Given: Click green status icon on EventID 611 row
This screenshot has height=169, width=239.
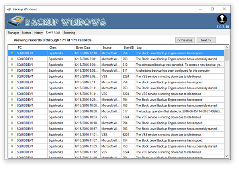Looking at the screenshot, I should (12, 71).
